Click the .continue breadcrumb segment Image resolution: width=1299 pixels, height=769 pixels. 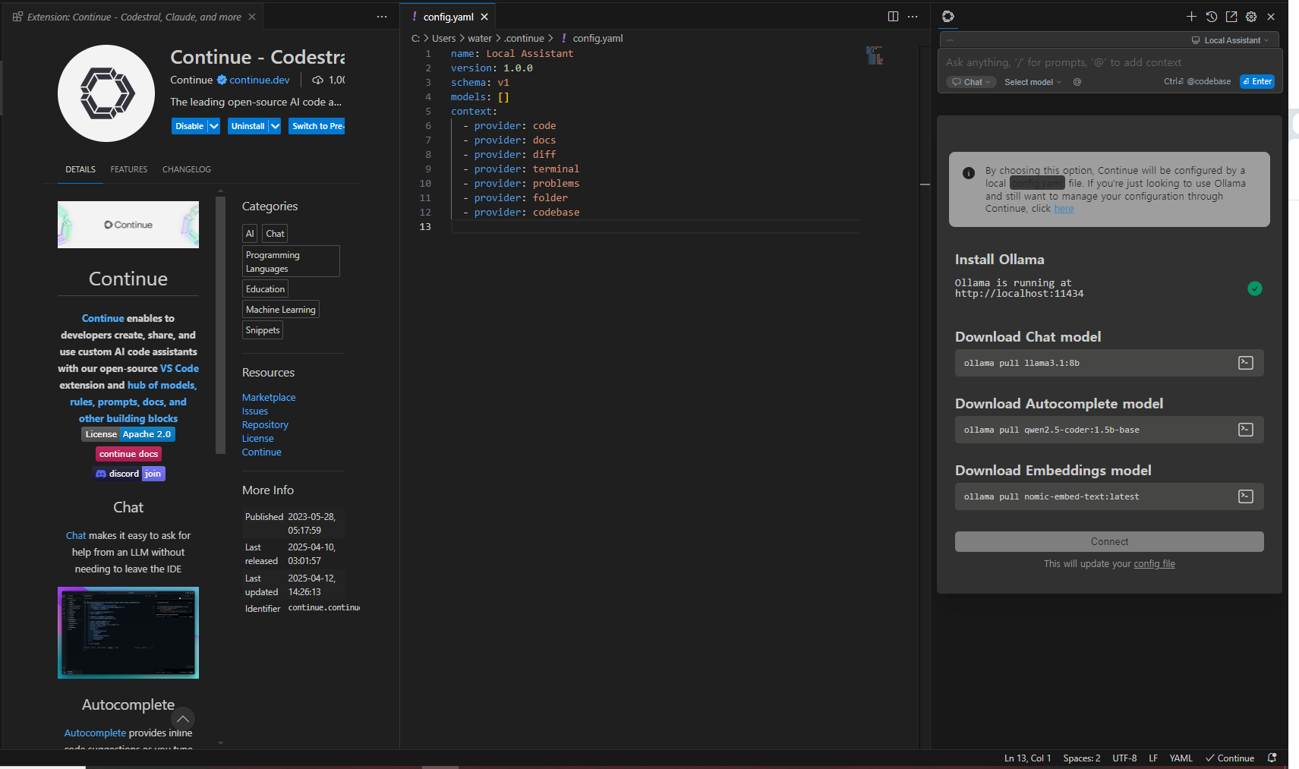pyautogui.click(x=524, y=38)
